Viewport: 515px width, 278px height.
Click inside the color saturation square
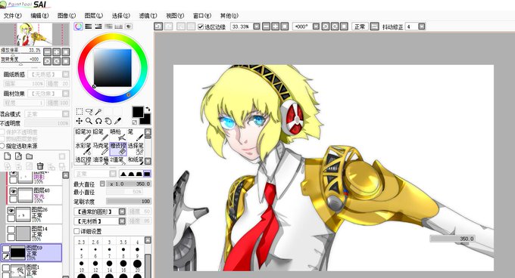(112, 68)
